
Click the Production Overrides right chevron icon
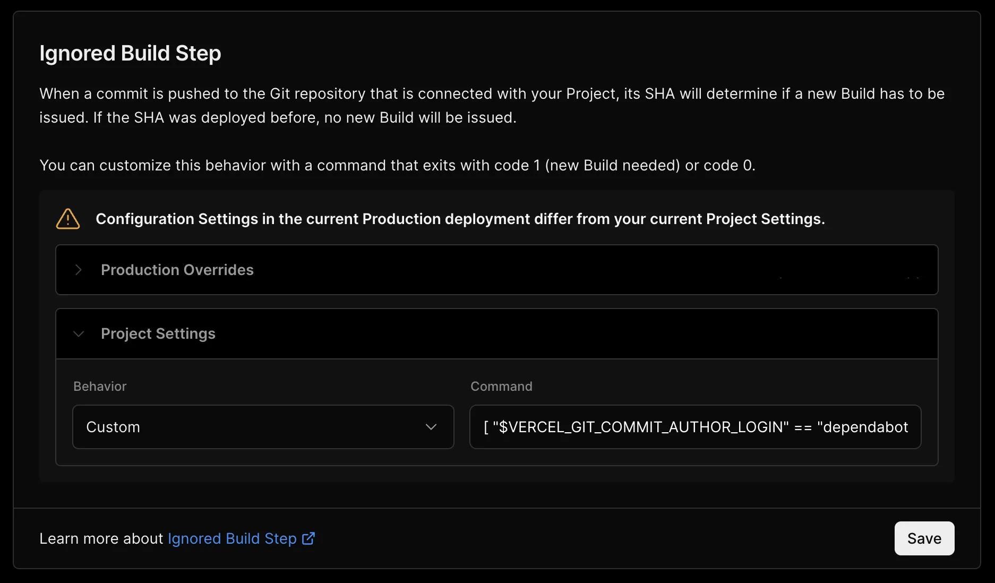coord(79,270)
